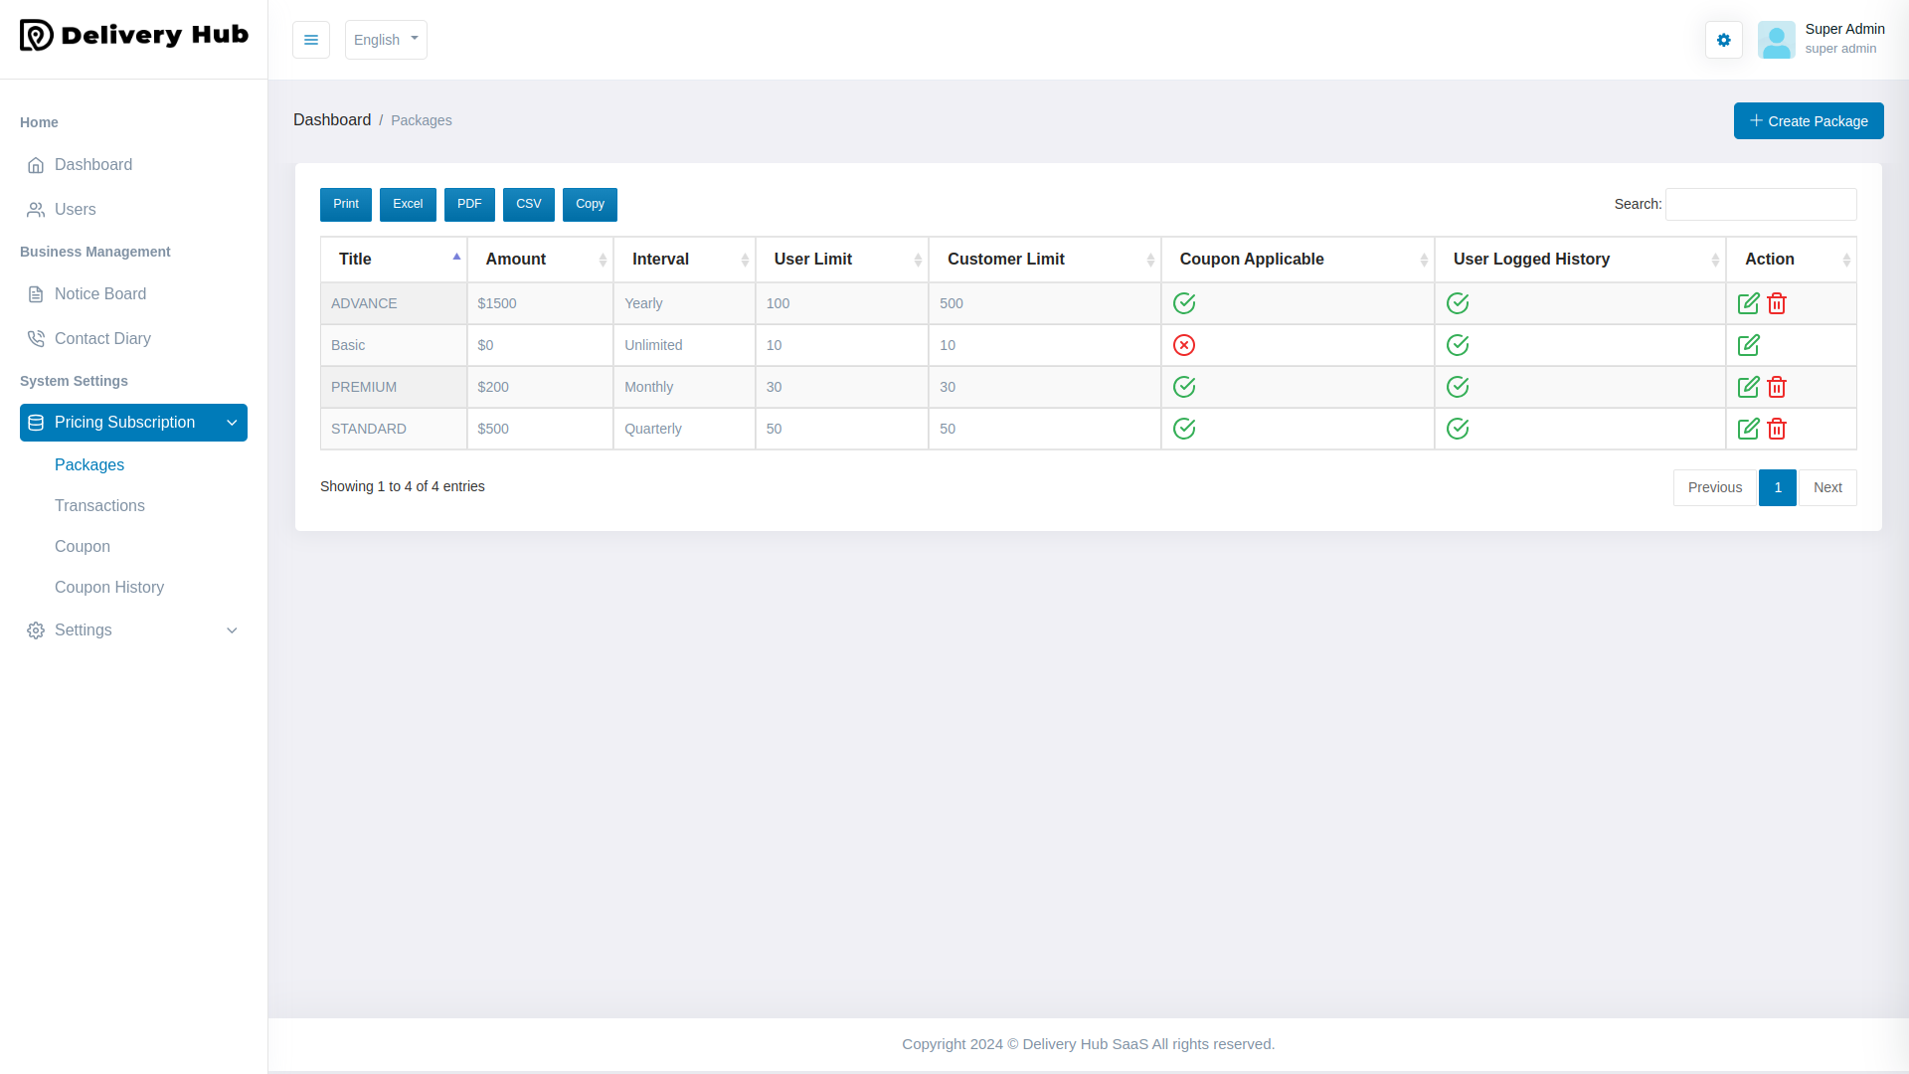Select the Contact Diary phone icon
Image resolution: width=1909 pixels, height=1074 pixels.
[36, 338]
